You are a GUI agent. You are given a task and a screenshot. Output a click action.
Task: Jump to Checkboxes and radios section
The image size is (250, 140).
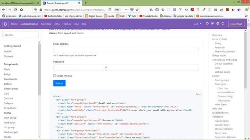pyautogui.click(x=225, y=59)
